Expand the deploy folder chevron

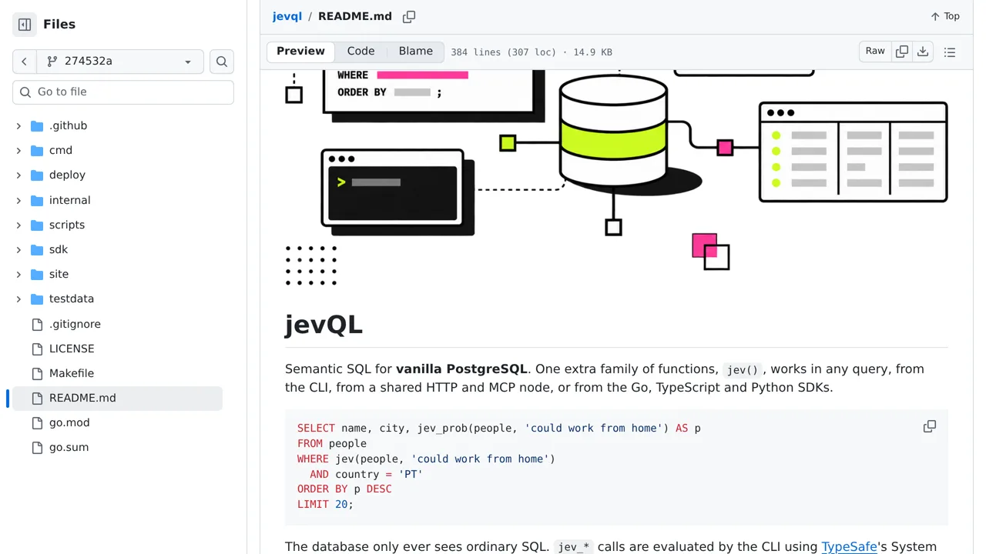click(x=18, y=175)
